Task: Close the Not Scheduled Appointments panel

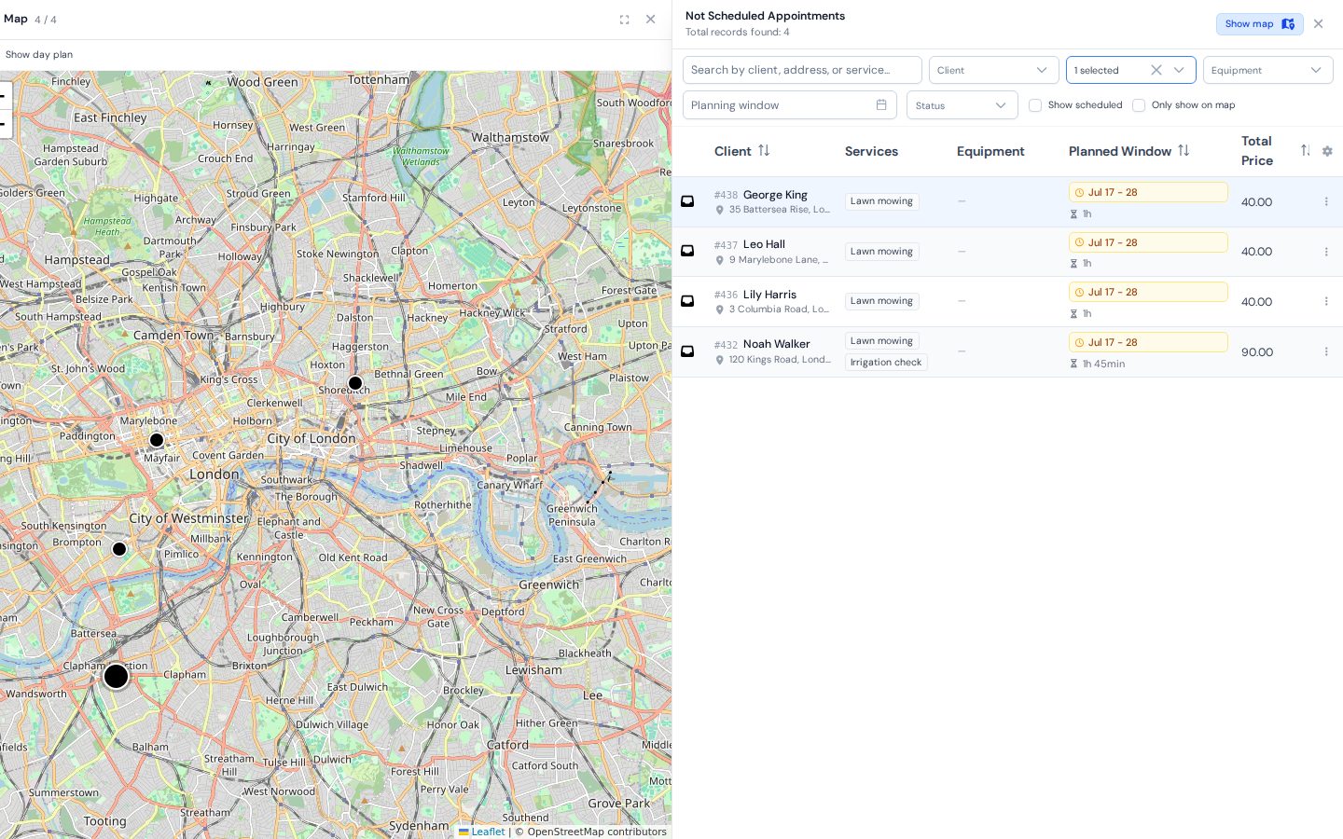Action: 1318,24
